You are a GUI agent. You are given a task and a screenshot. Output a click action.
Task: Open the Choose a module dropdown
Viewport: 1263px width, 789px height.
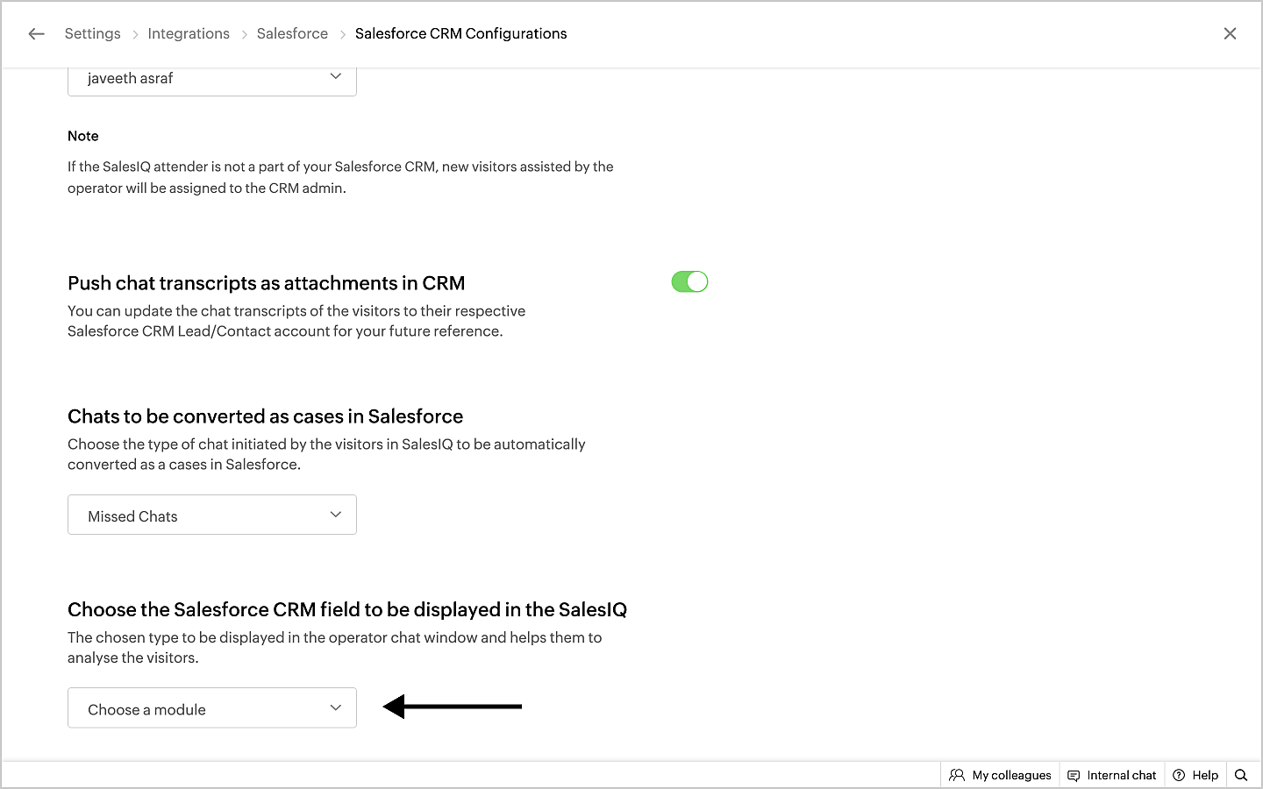pos(211,708)
